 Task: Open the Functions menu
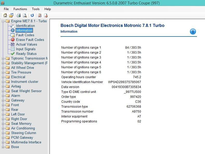[x=20, y=9]
